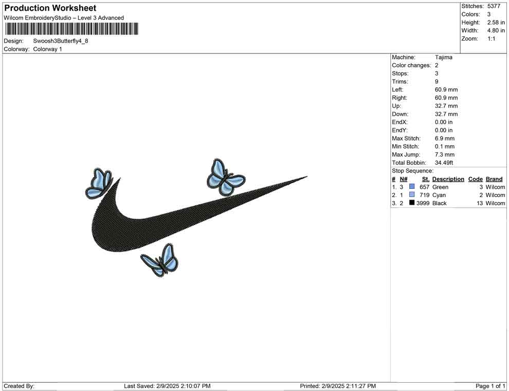
Task: Click stitch count 3999 in stop sequence
Action: coord(423,203)
